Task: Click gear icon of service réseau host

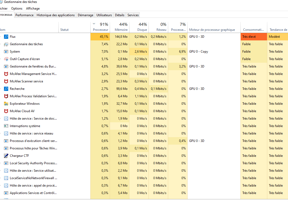Action: click(x=6, y=133)
